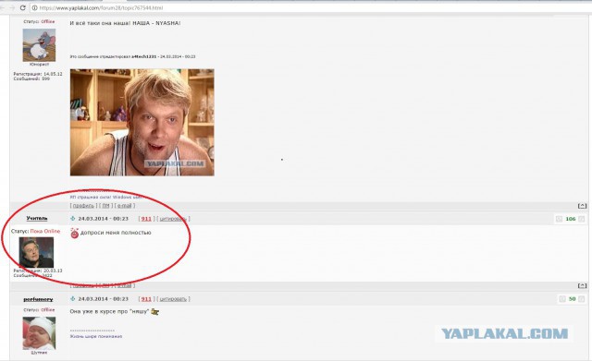Screen dimensions: 592x361
Task: Reload the page in the browser
Action: pos(22,7)
